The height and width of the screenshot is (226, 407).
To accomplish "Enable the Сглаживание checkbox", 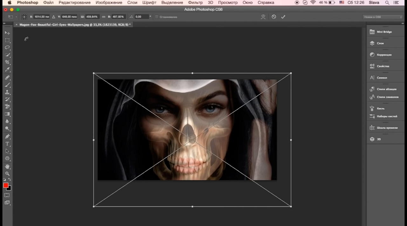I will (x=156, y=17).
